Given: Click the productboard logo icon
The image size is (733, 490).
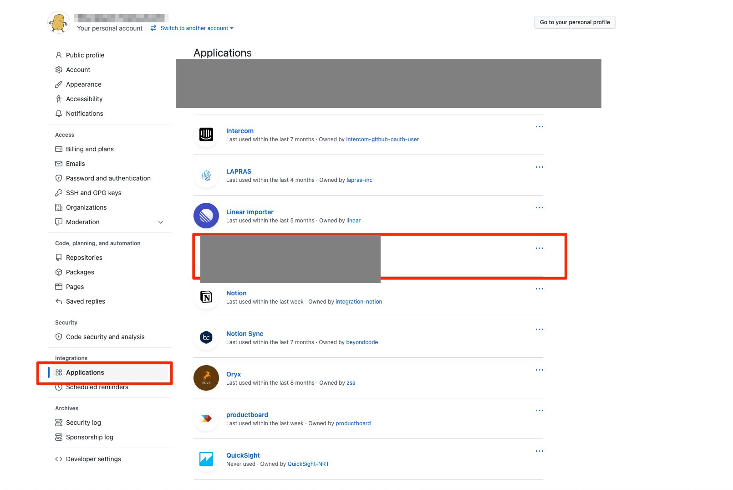Looking at the screenshot, I should click(x=206, y=418).
